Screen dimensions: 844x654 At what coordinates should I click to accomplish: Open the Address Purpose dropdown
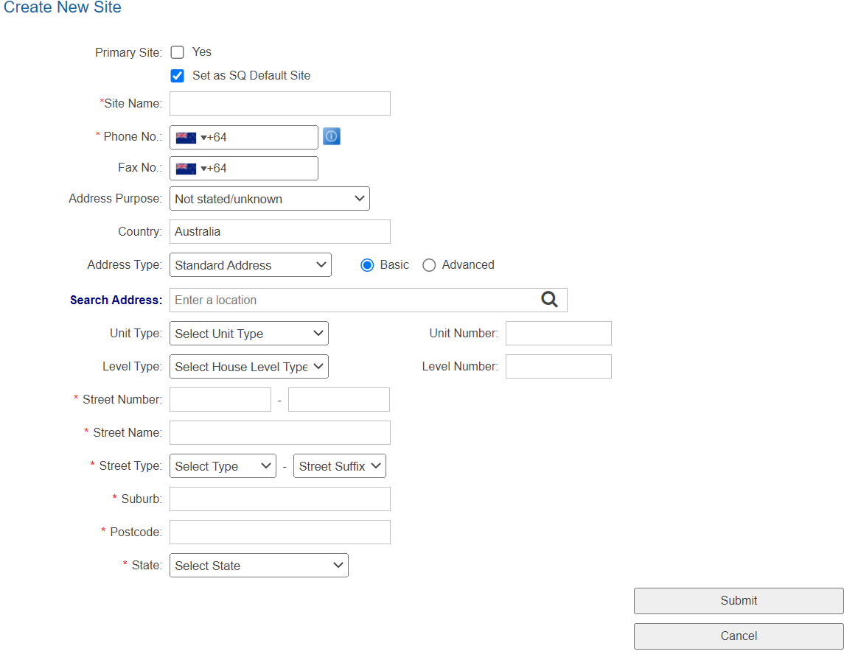(x=269, y=199)
